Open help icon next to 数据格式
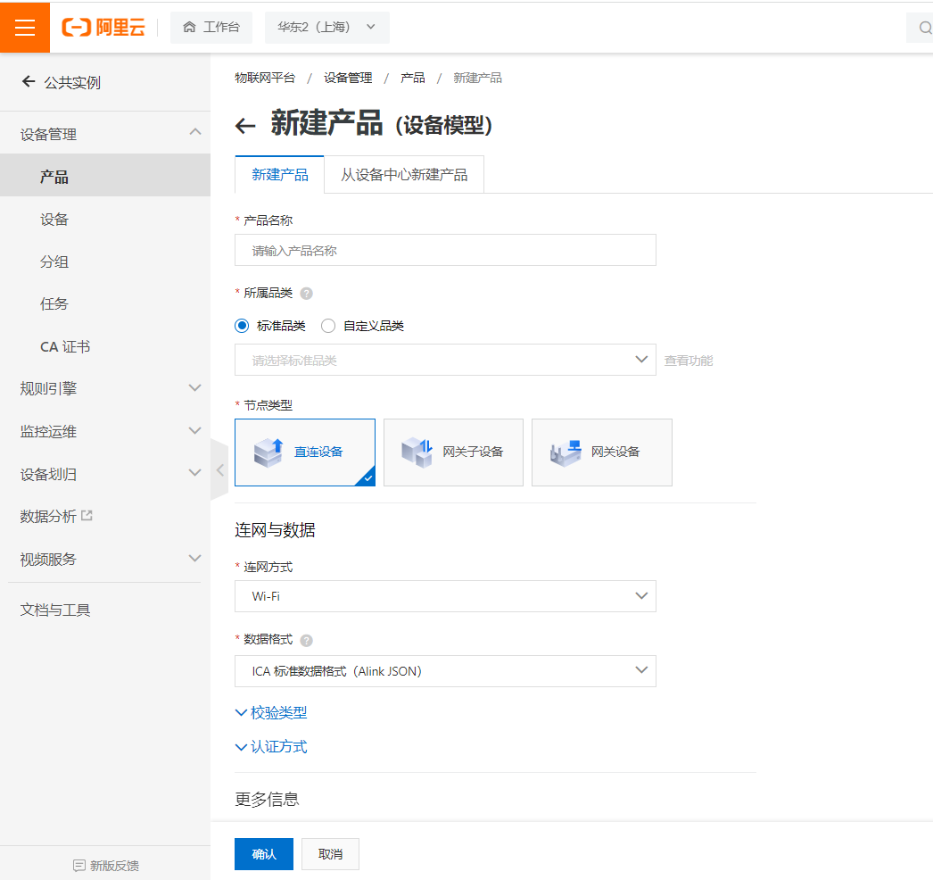This screenshot has height=880, width=933. 307,641
